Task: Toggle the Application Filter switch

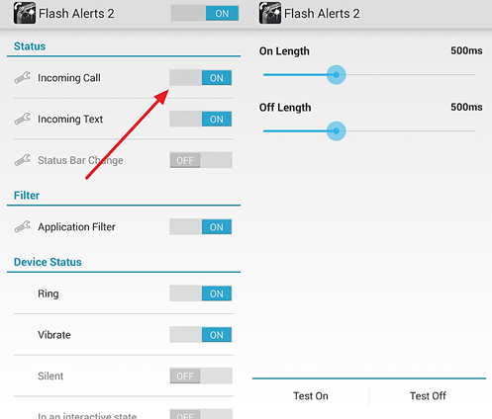Action: tap(201, 226)
